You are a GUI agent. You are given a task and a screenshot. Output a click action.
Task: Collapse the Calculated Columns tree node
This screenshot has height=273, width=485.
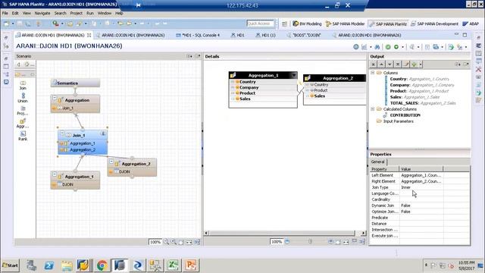(x=373, y=109)
